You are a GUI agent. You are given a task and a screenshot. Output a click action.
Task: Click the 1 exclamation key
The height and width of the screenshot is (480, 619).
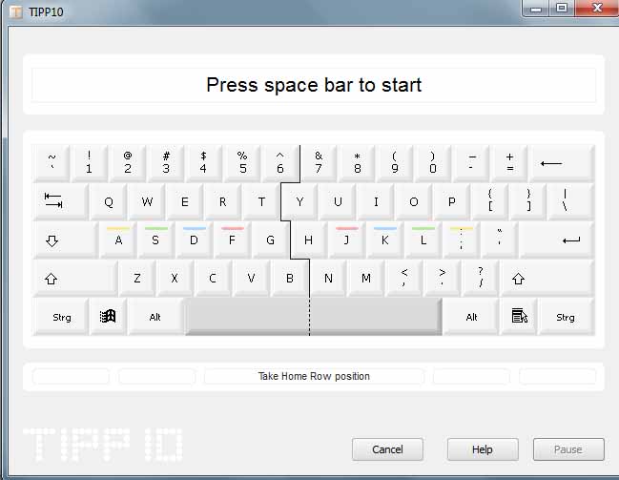tap(90, 163)
